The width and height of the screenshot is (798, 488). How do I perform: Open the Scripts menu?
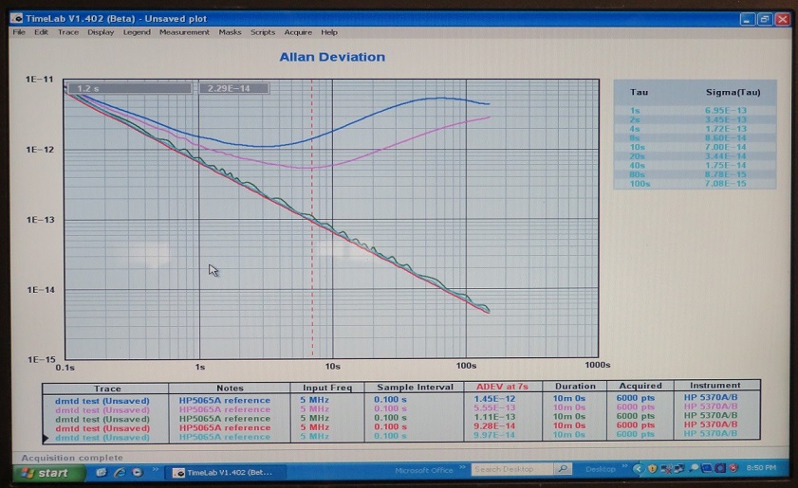click(263, 32)
